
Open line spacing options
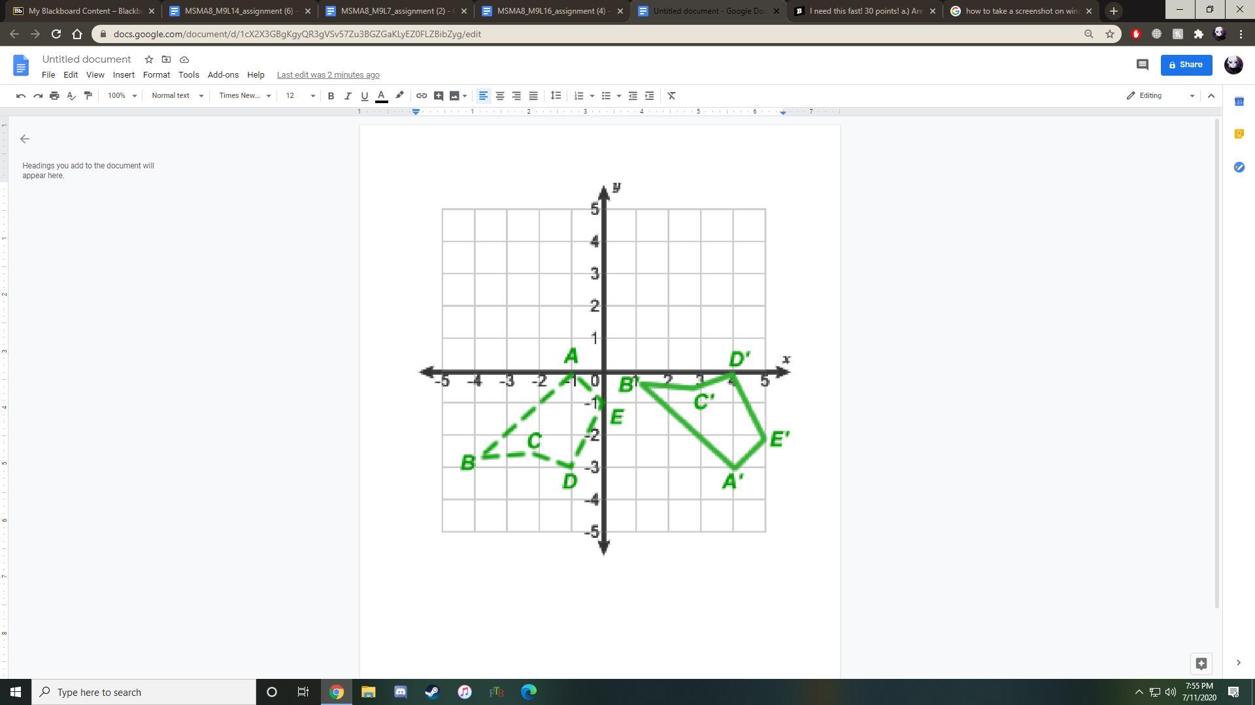(556, 96)
